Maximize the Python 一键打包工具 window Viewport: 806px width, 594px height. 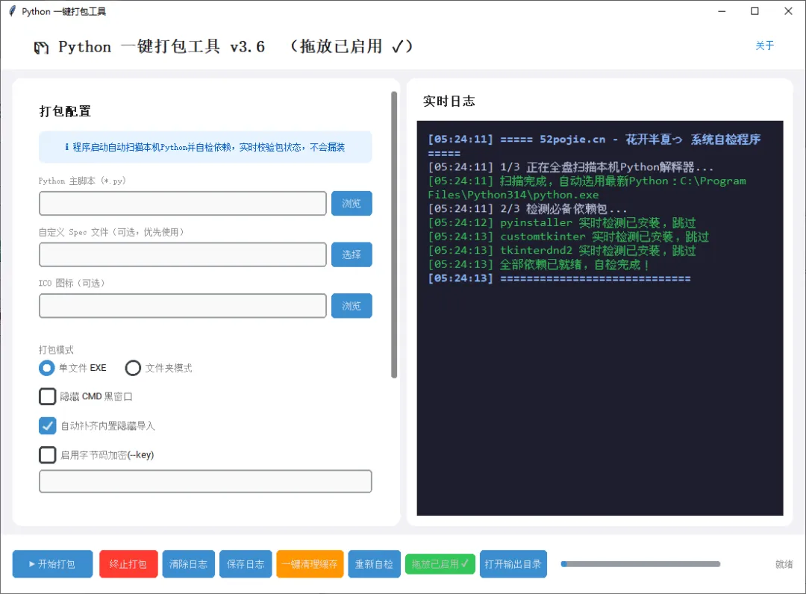tap(755, 11)
